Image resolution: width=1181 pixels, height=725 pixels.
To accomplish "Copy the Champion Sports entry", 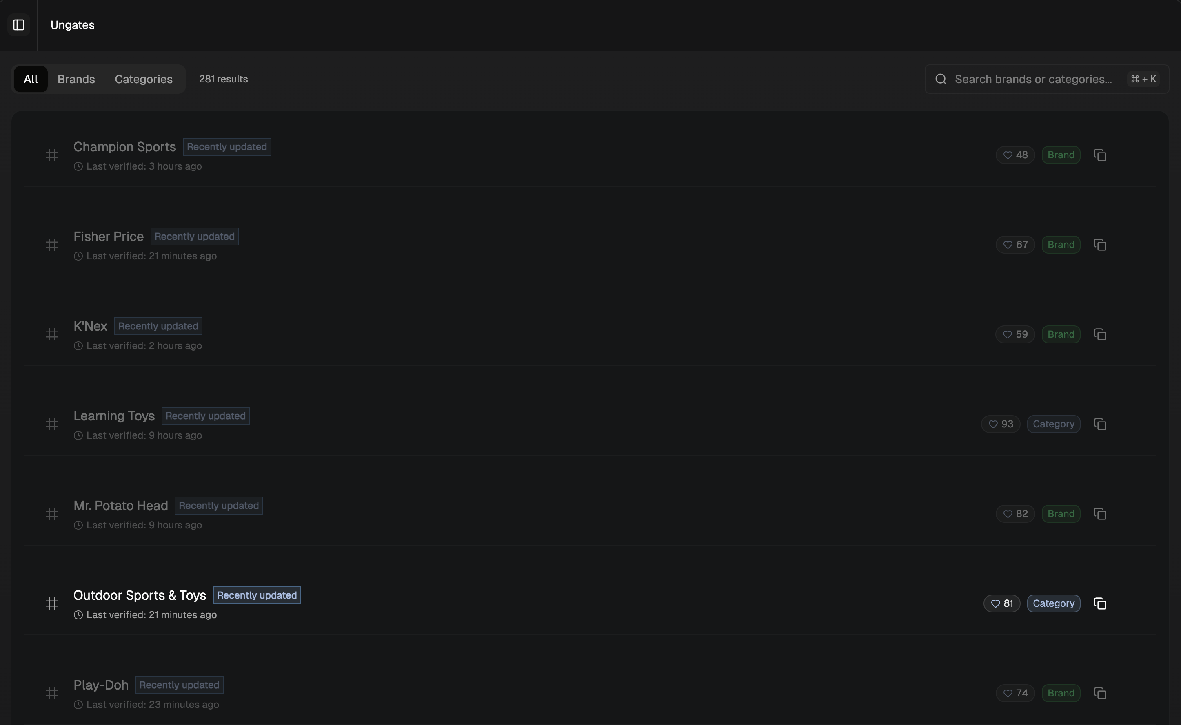I will pos(1100,155).
